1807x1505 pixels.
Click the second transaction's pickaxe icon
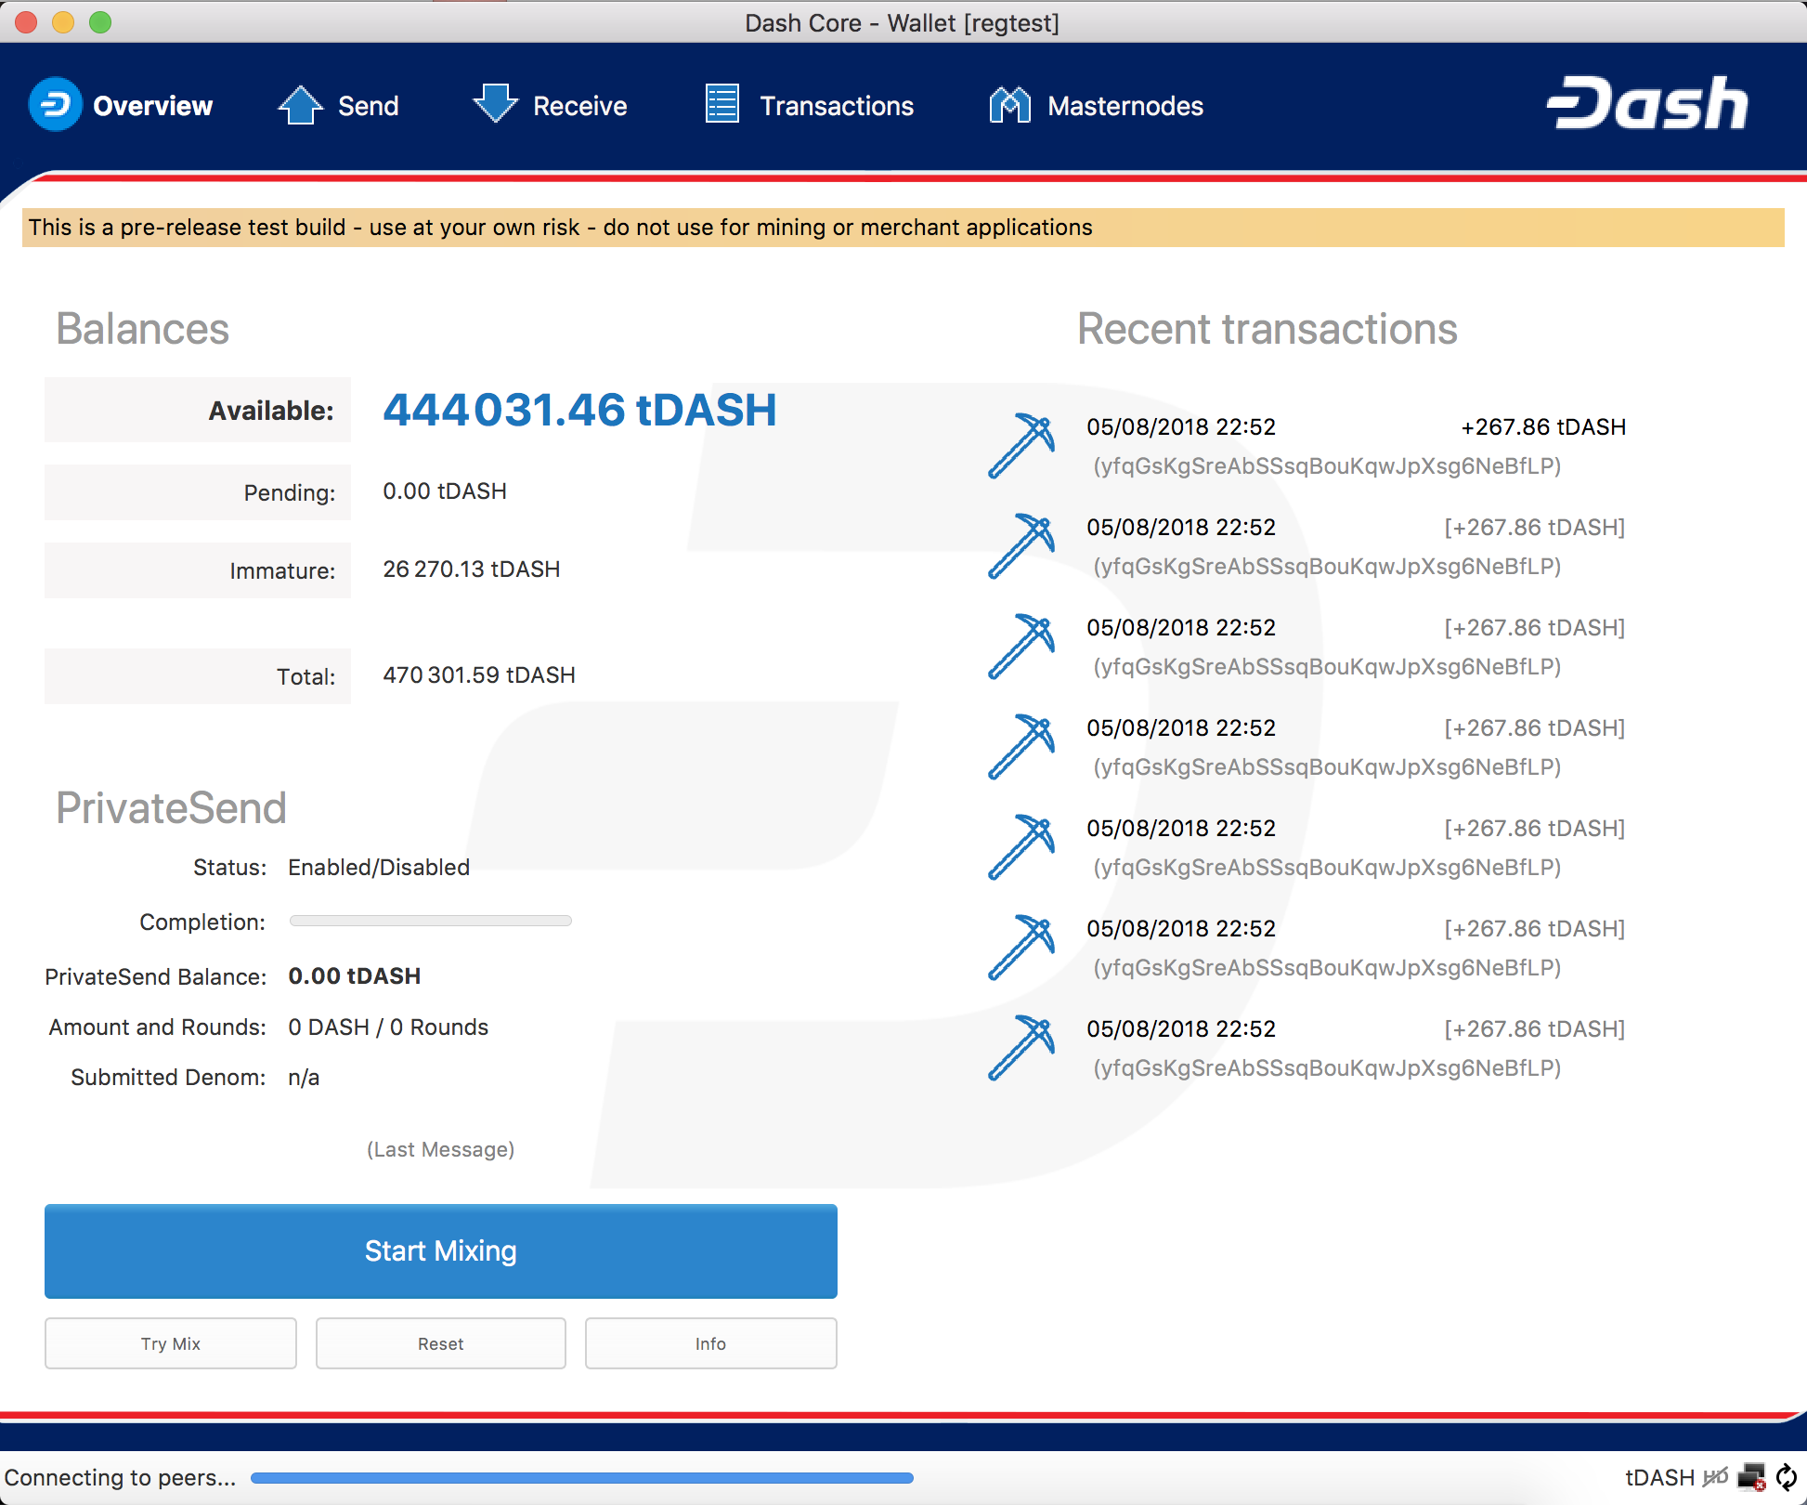[1021, 546]
